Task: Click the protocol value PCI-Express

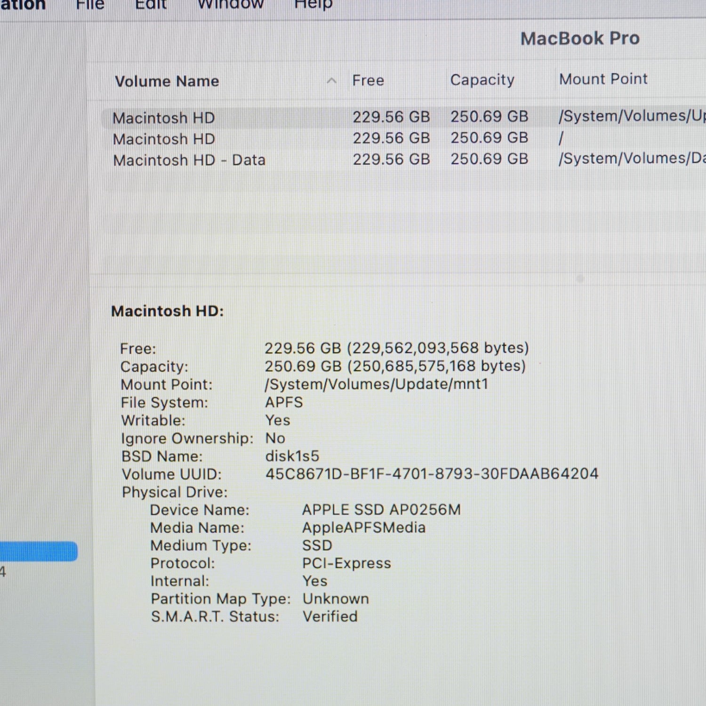Action: 347,563
